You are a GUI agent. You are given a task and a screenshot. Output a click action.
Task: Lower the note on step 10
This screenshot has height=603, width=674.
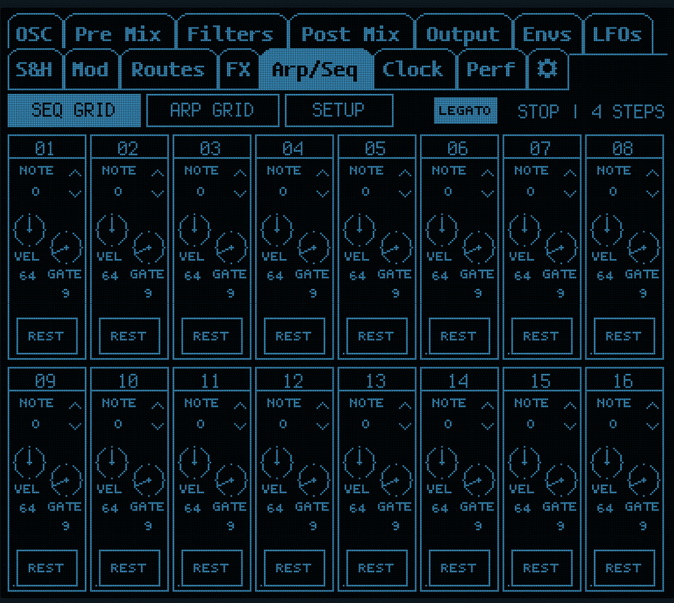(158, 426)
